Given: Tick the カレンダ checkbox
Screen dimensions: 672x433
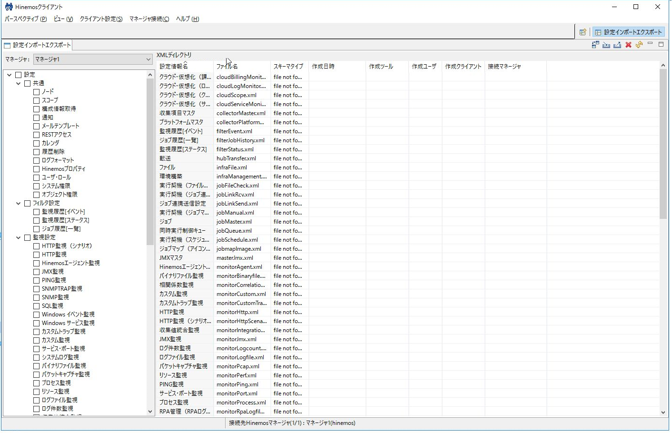Looking at the screenshot, I should click(36, 143).
